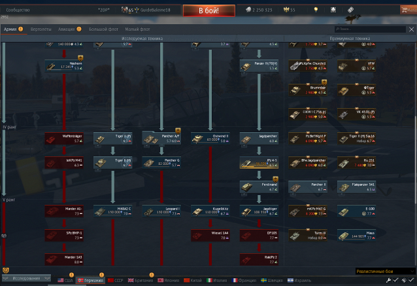This screenshot has height=286, width=417.
Task: Select the Tiger II (H) Sla.16 premium
Action: (357, 139)
